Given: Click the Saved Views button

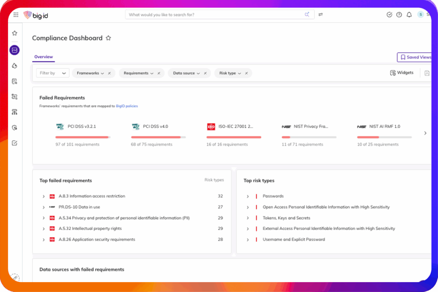Looking at the screenshot, I should [415, 57].
